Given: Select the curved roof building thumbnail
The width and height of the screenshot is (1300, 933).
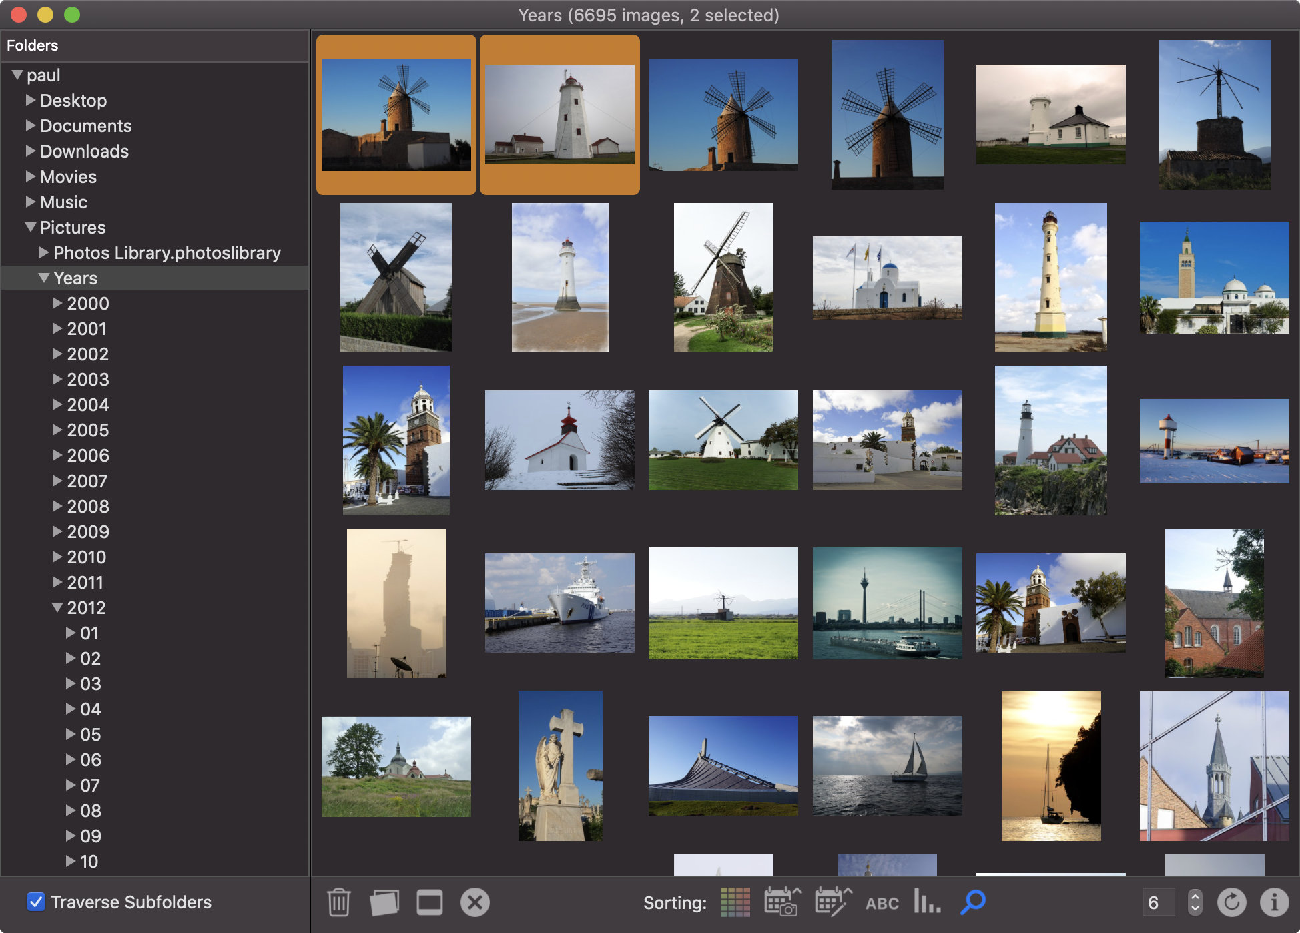Looking at the screenshot, I should point(723,766).
